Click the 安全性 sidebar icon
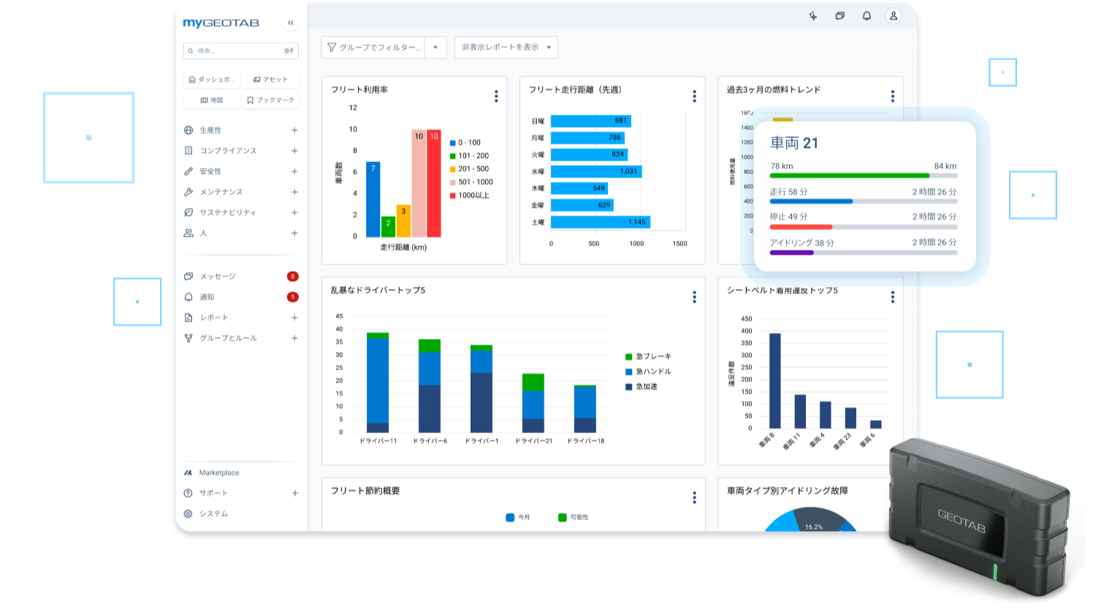 [x=188, y=171]
